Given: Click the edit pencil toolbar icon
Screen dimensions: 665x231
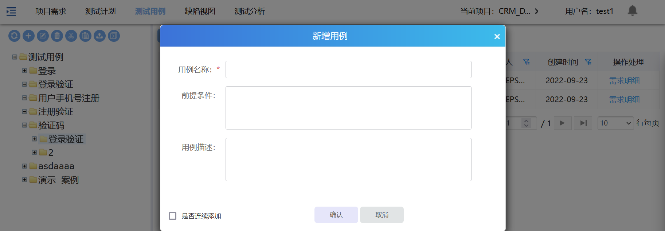Looking at the screenshot, I should pyautogui.click(x=43, y=36).
